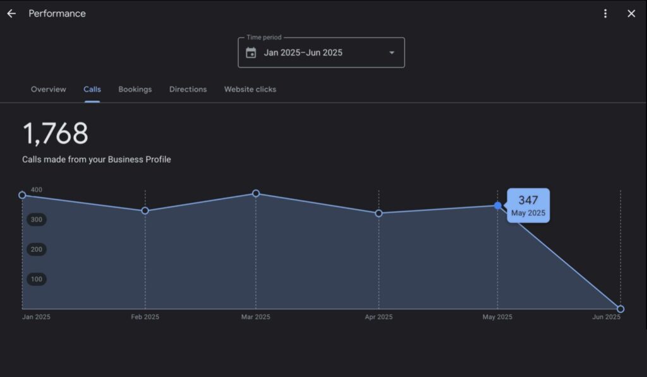Viewport: 647px width, 377px height.
Task: Switch to the Directions tab
Action: point(188,90)
